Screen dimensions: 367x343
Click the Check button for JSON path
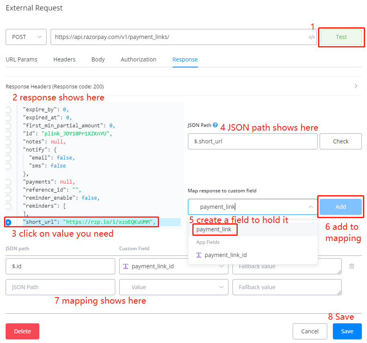click(x=341, y=141)
